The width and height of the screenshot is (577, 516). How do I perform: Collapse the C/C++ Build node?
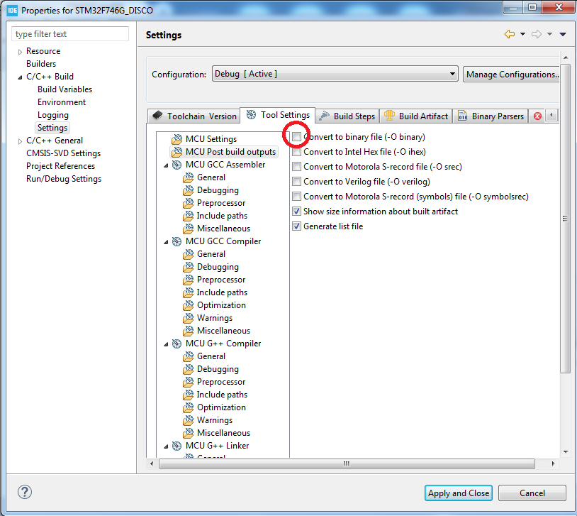click(x=20, y=77)
